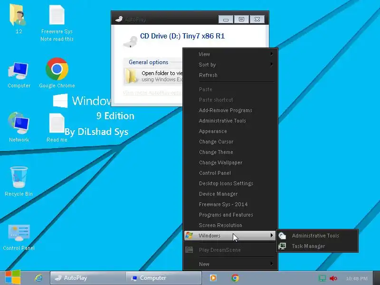Open Administrative Tools in the Windows submenu
The width and height of the screenshot is (380, 285).
pyautogui.click(x=317, y=235)
